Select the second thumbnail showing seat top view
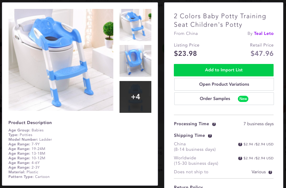 pyautogui.click(x=135, y=61)
